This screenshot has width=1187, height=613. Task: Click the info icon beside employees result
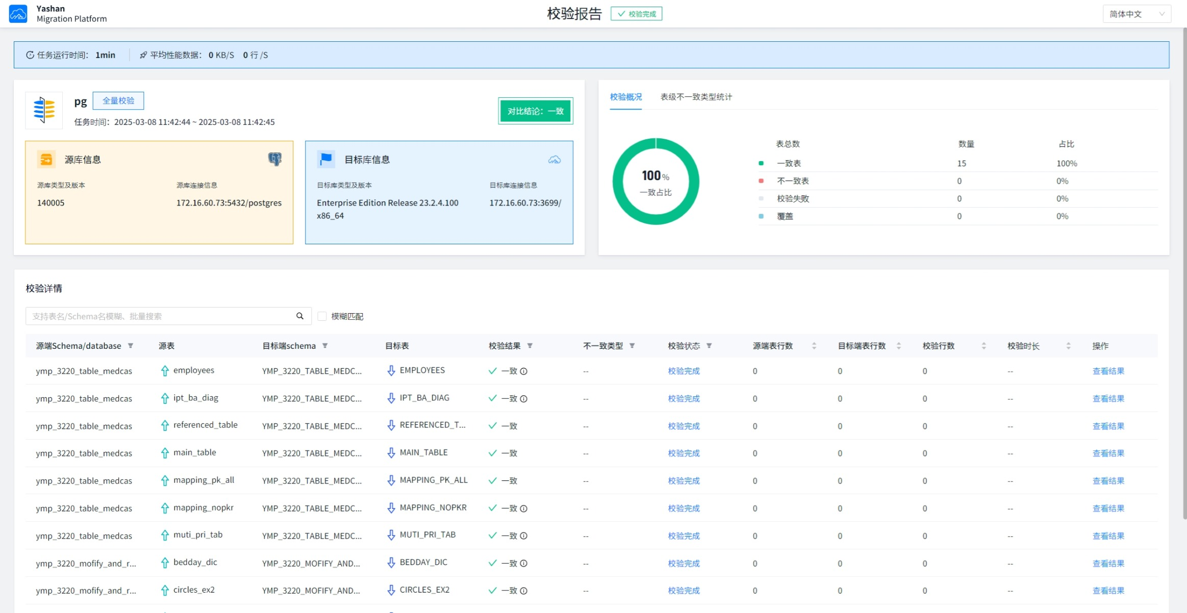pos(523,371)
